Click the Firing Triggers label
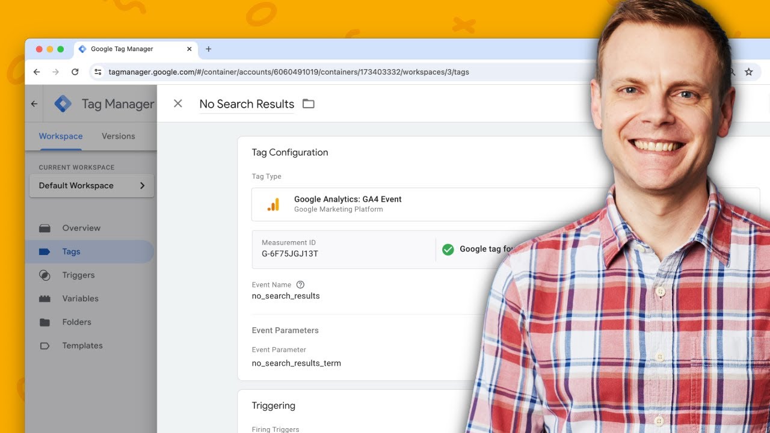 (276, 429)
